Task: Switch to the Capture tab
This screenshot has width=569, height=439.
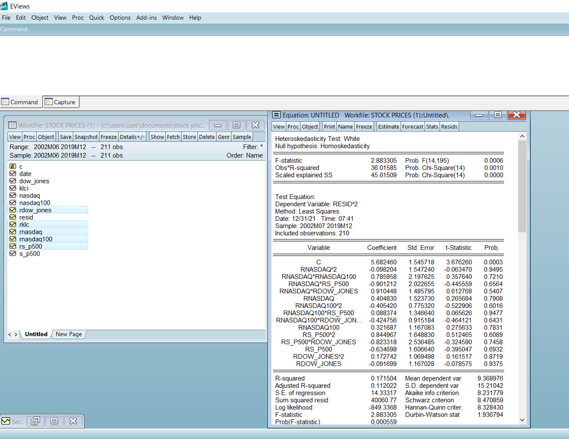Action: (61, 102)
